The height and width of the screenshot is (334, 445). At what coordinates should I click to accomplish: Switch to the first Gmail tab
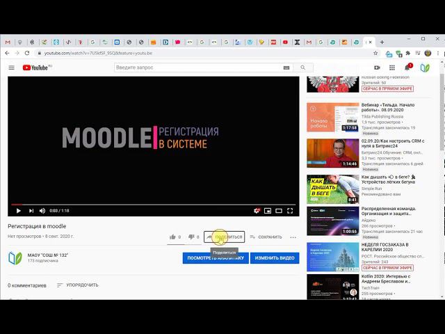pos(8,42)
